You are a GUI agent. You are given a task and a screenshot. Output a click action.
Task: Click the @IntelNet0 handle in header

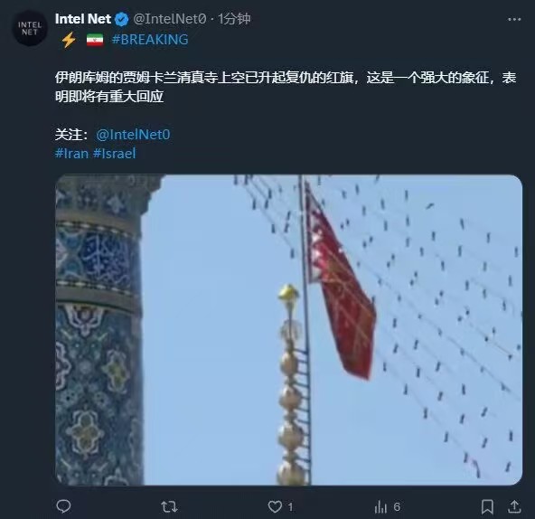(170, 19)
